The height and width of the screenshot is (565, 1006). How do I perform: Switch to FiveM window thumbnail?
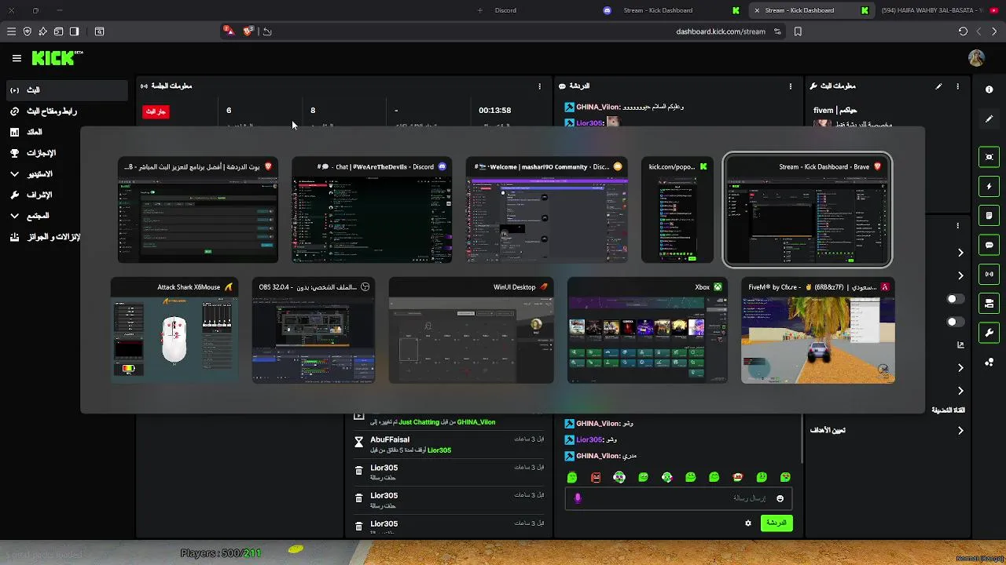pos(817,331)
